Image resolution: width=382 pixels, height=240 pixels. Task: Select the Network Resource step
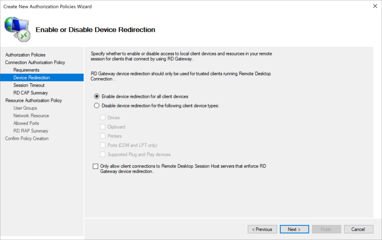click(31, 115)
